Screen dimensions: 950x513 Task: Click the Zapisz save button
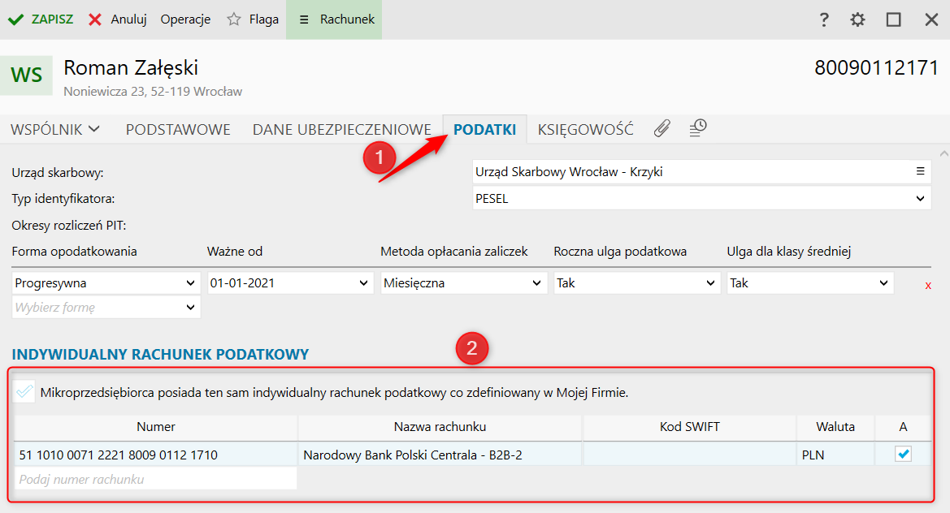point(41,19)
